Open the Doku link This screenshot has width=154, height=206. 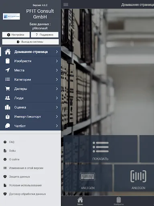12,151
